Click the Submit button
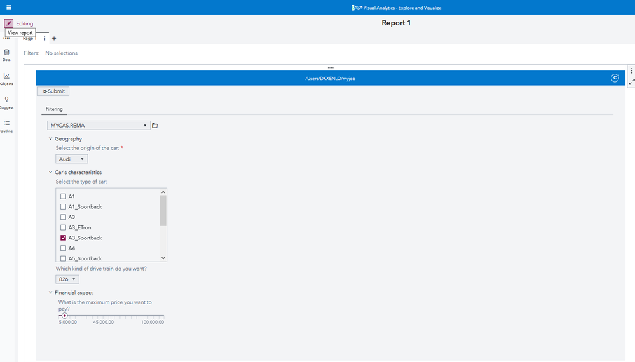This screenshot has height=362, width=635. [53, 91]
